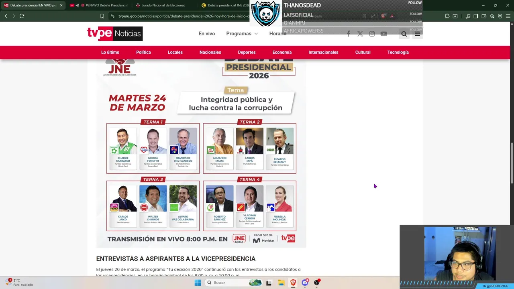
Task: Open the tab search icon in the toolbar
Action: 455,16
